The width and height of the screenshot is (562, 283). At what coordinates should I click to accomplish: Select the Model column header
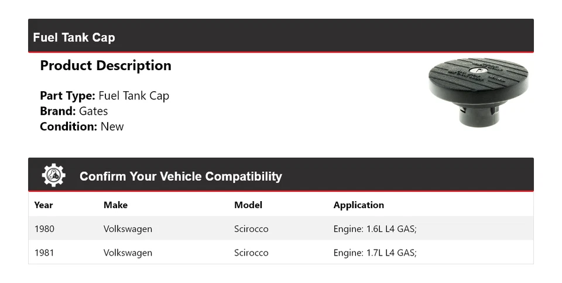pyautogui.click(x=248, y=205)
